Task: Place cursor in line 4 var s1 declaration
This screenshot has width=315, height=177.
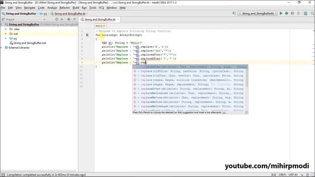Action: [122, 43]
